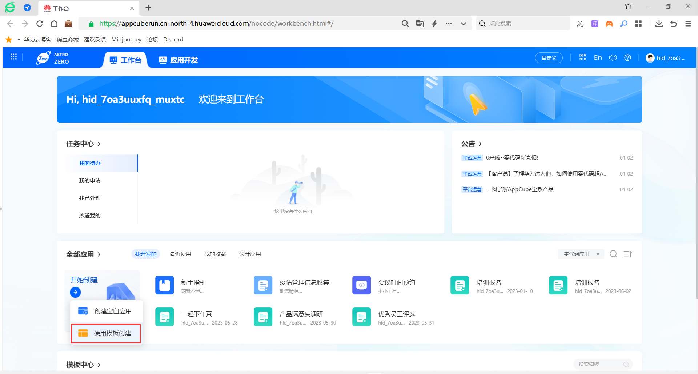Screen dimensions: 698x374
Task: Choose 创建空白应用 from the create menu
Action: pos(106,311)
